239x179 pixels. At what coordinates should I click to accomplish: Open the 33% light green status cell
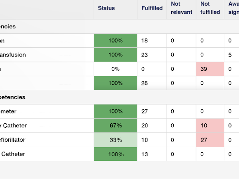tap(116, 140)
